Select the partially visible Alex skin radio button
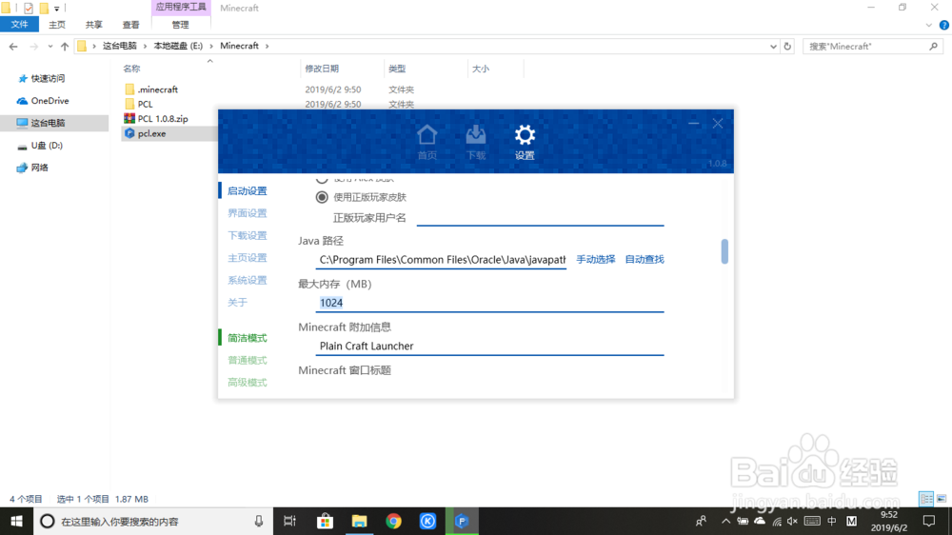Screen dimensions: 952x535 (322, 179)
